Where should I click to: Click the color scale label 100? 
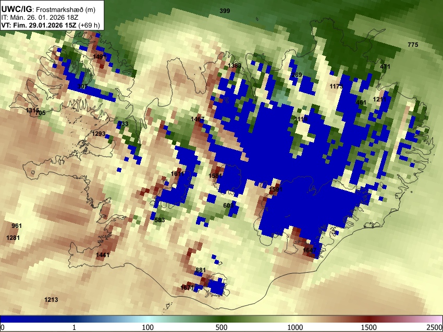tap(148, 327)
